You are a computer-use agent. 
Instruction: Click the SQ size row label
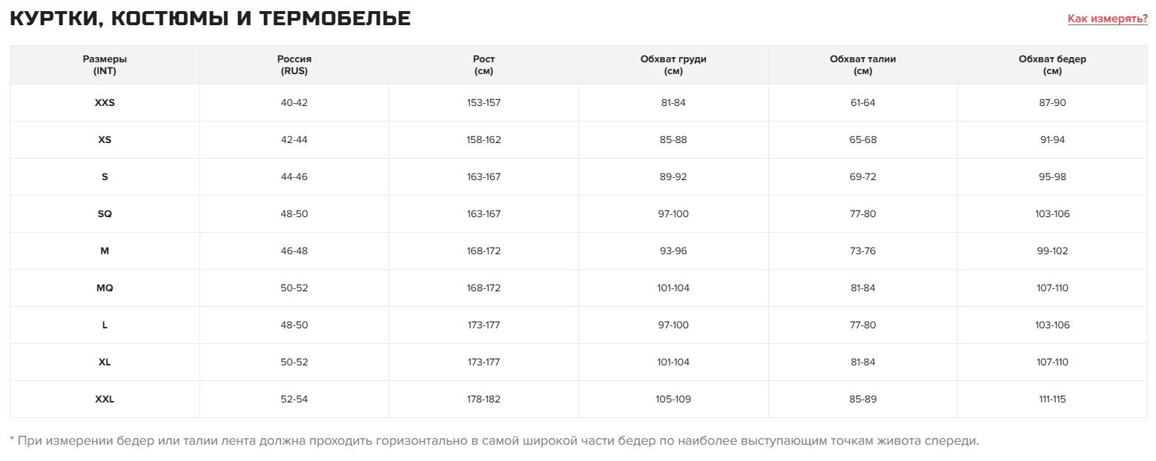tap(105, 214)
